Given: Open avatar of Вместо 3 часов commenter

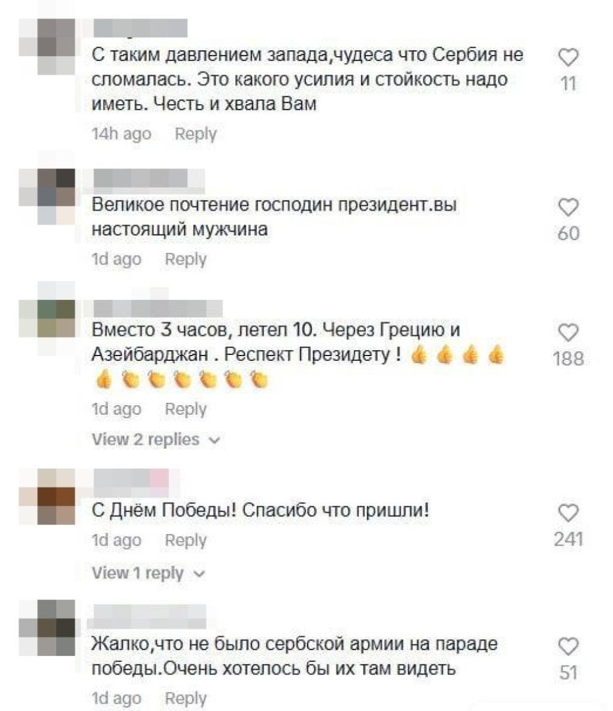Looking at the screenshot, I should click(47, 319).
